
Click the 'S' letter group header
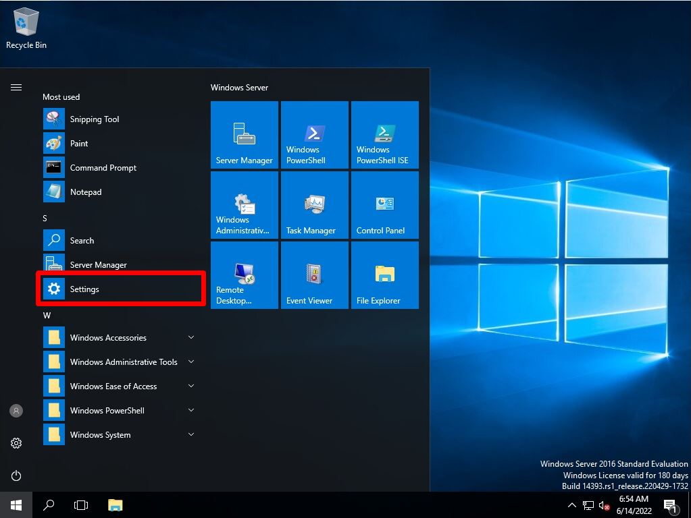[45, 219]
